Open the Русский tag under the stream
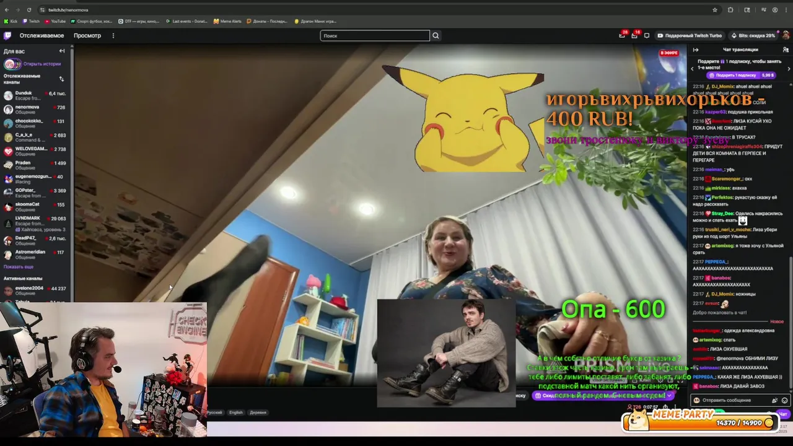 click(214, 413)
